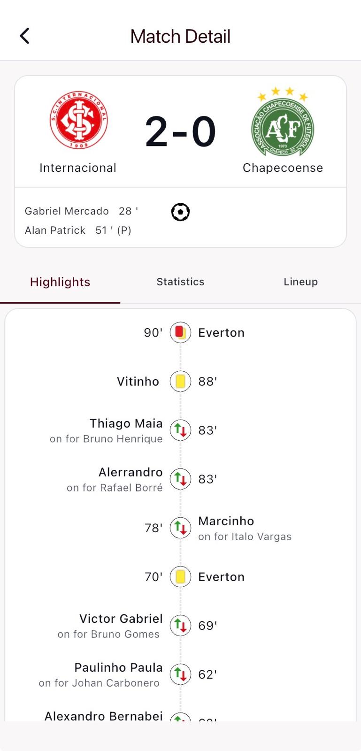Viewport: 361px width, 751px height.
Task: Tap Everton's second-yellow red card icon at 90'
Action: coord(180,333)
